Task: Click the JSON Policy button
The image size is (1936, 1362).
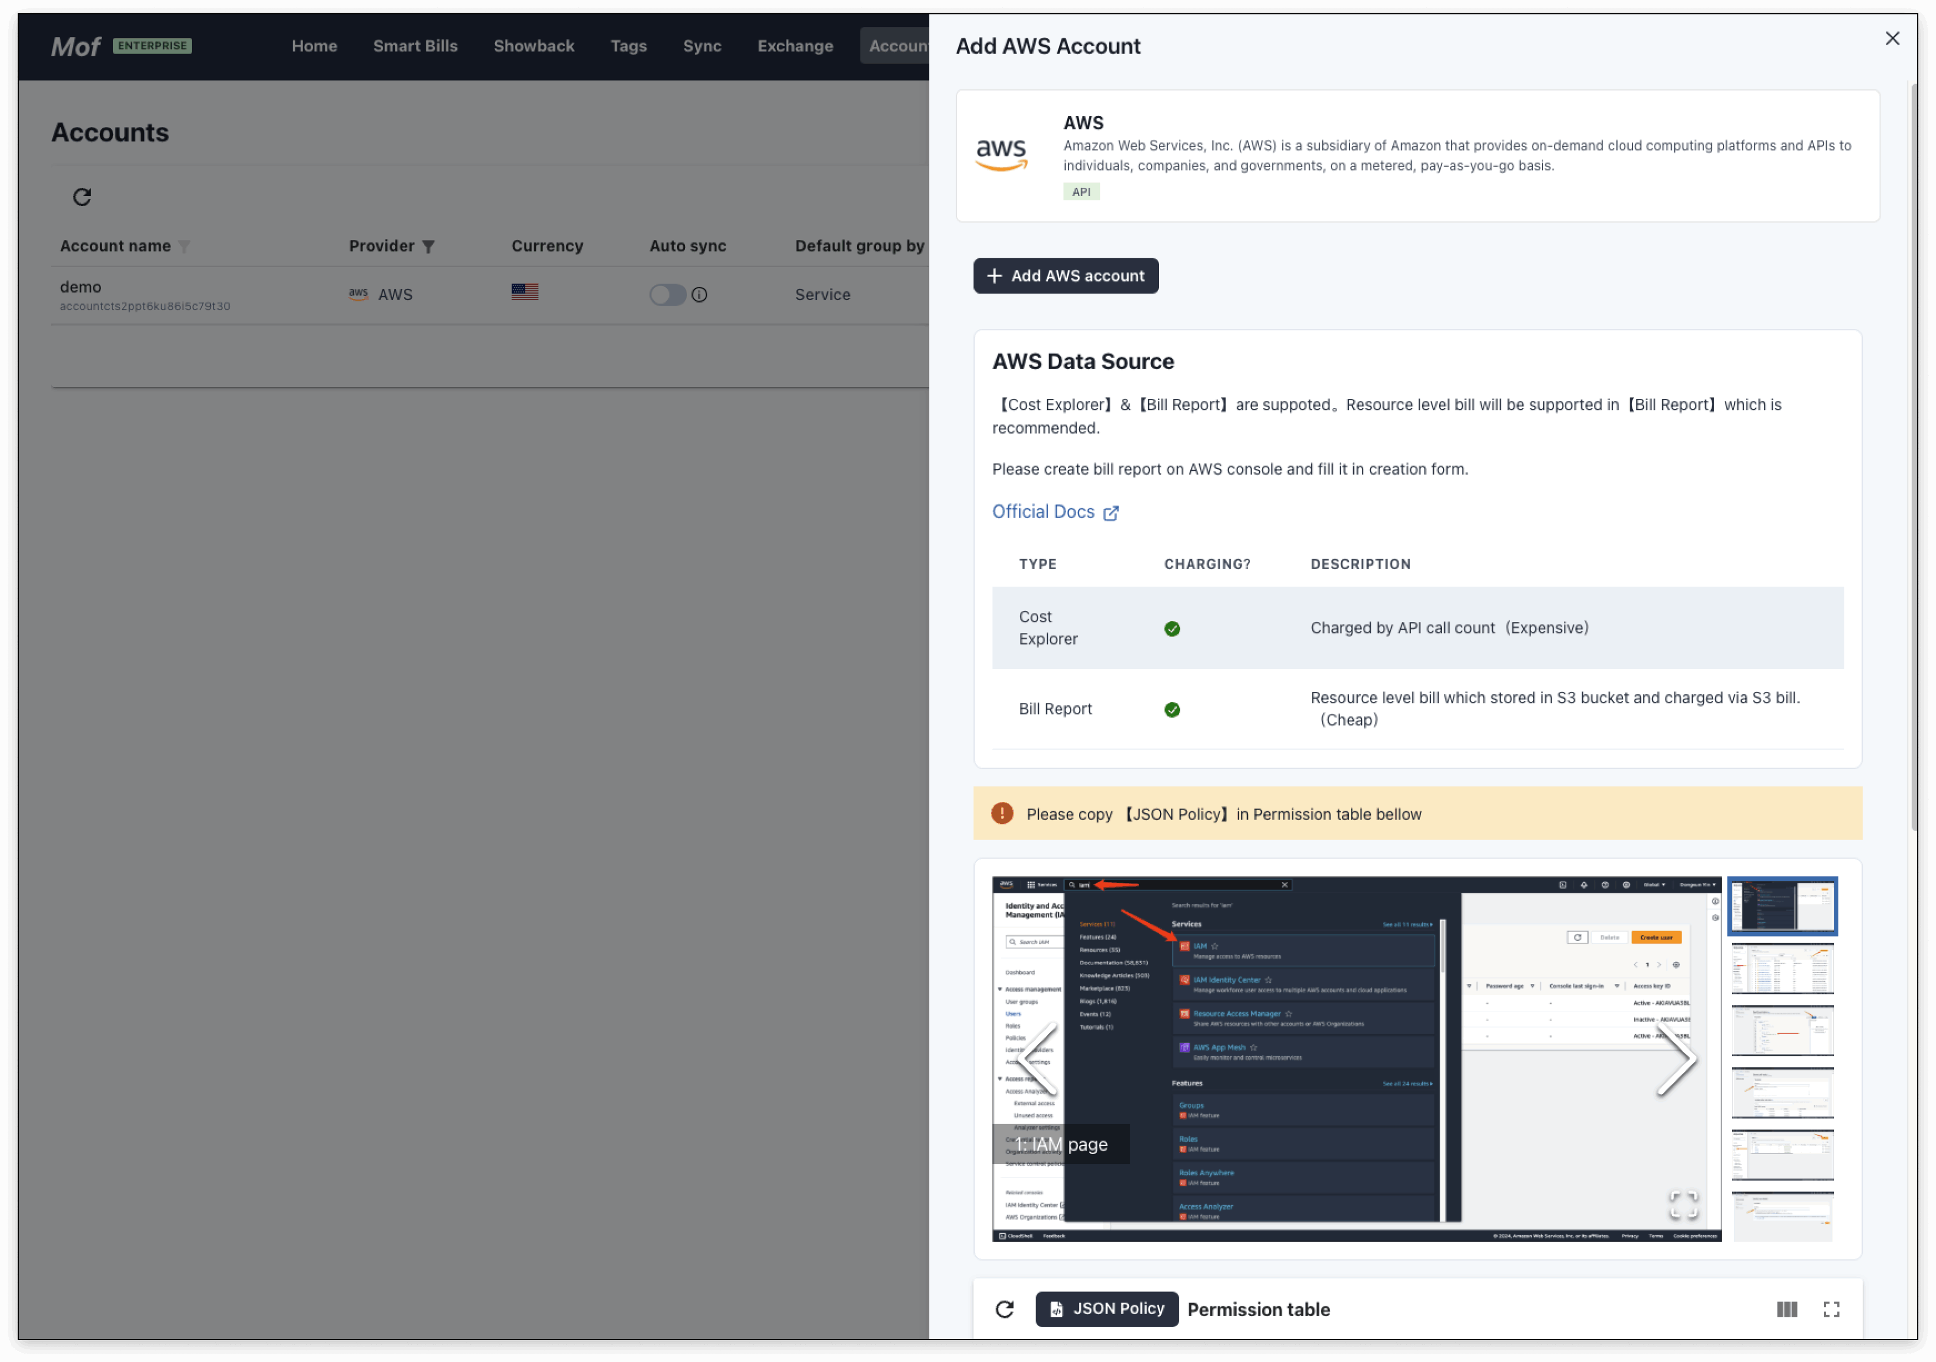Action: click(x=1107, y=1309)
